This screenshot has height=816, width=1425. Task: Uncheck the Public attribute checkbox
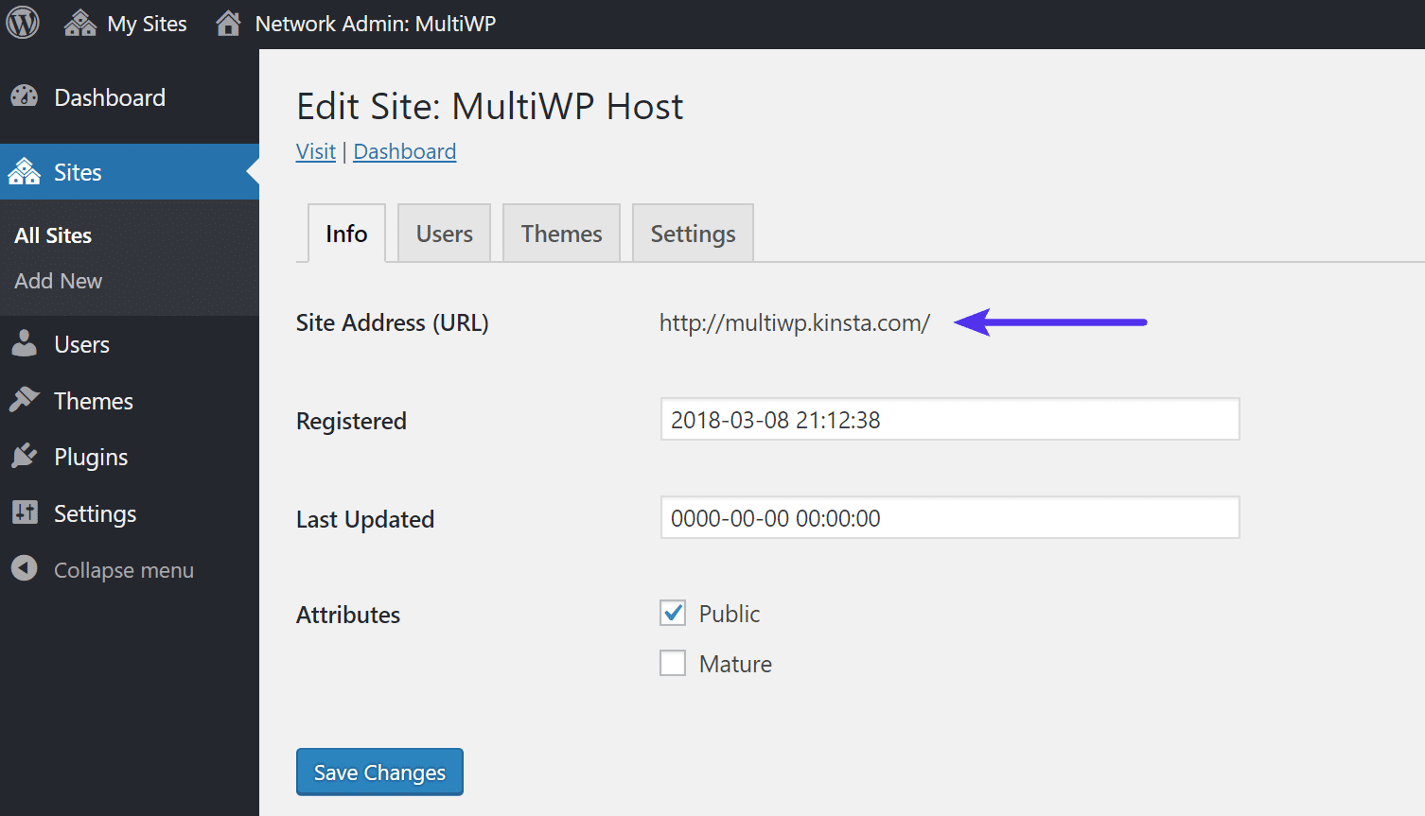673,614
